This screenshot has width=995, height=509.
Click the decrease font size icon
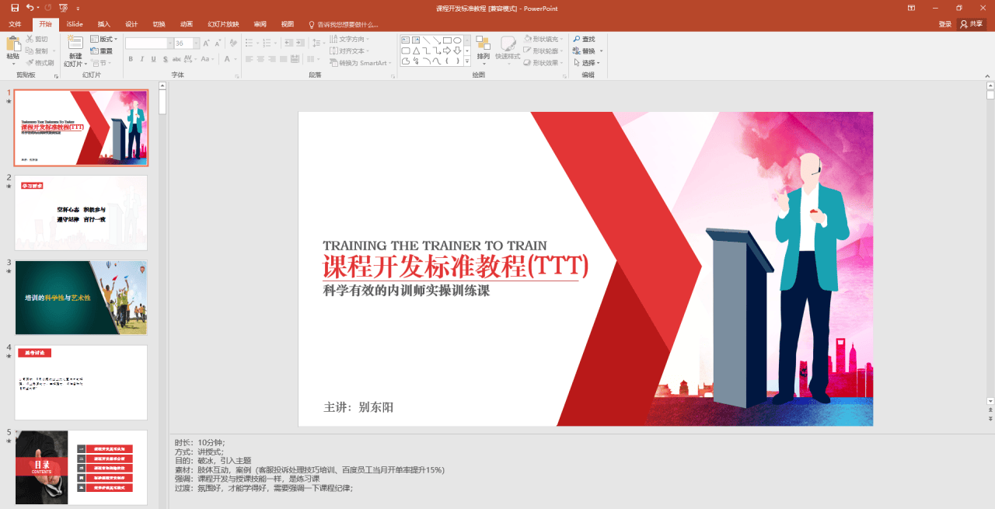(217, 44)
